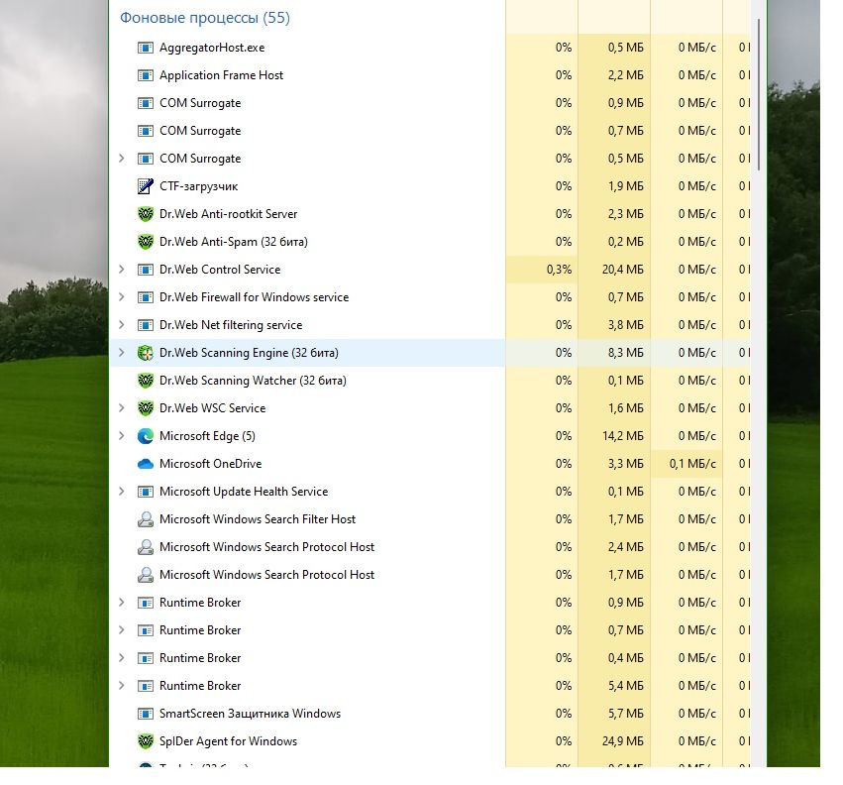The height and width of the screenshot is (785, 843).
Task: Click the Dr.Web Scanning Engine icon
Action: click(x=146, y=353)
